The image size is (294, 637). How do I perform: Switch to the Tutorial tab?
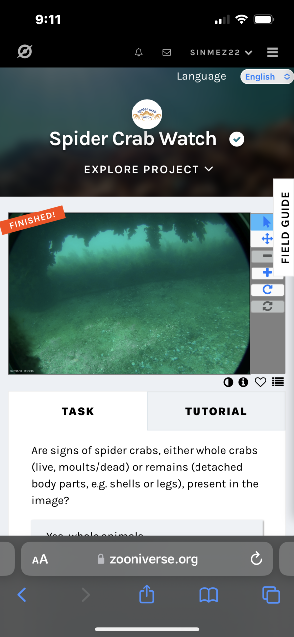[x=216, y=411]
